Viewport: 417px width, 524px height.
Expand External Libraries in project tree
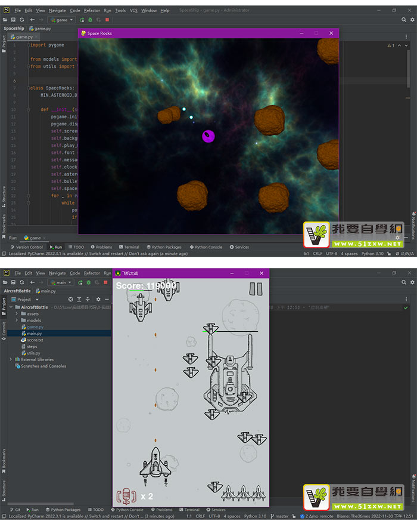[11, 360]
